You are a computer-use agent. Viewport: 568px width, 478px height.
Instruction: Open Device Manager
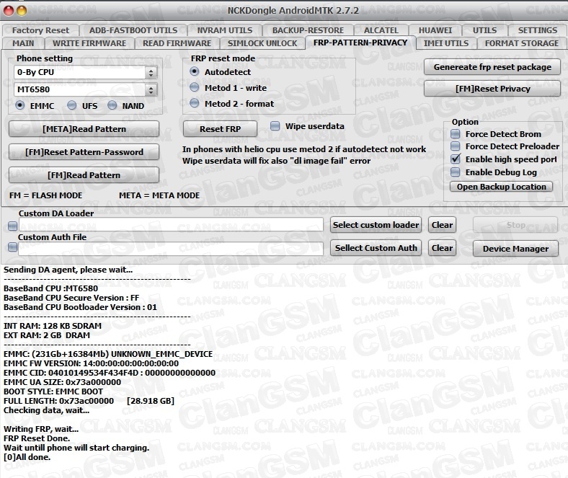(515, 249)
